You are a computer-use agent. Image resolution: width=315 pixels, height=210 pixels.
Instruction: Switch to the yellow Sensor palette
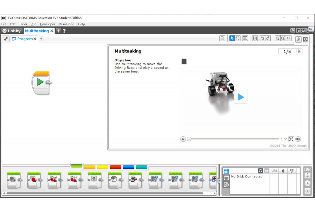pos(103,167)
